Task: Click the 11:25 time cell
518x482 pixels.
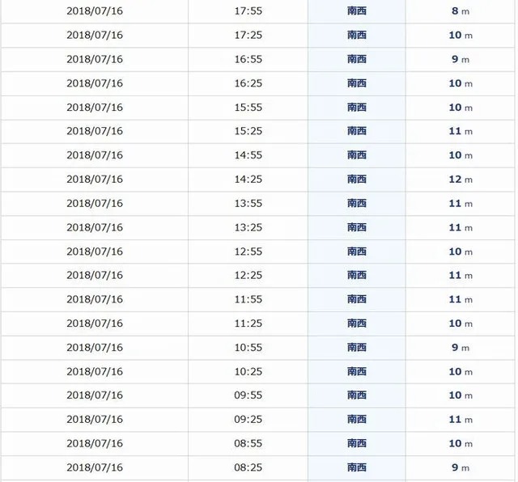Action: pos(248,323)
